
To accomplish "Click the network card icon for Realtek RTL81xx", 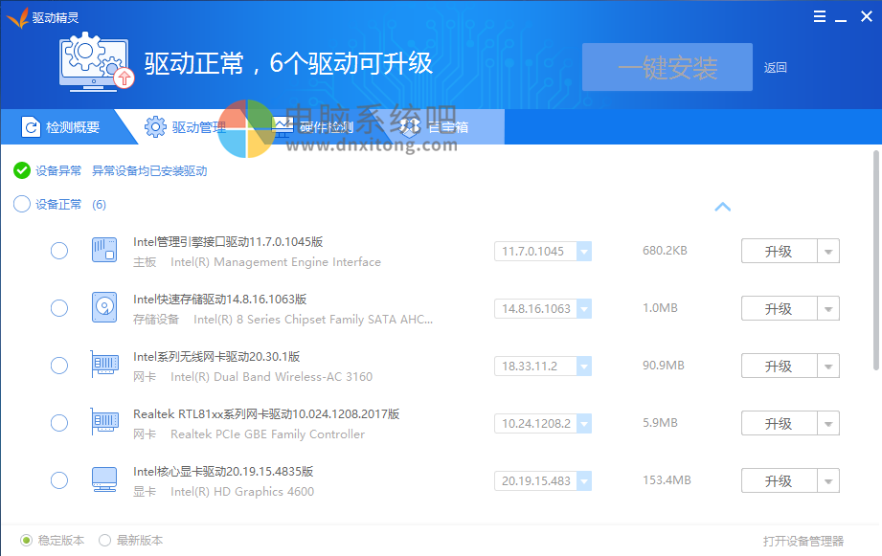I will pyautogui.click(x=104, y=422).
